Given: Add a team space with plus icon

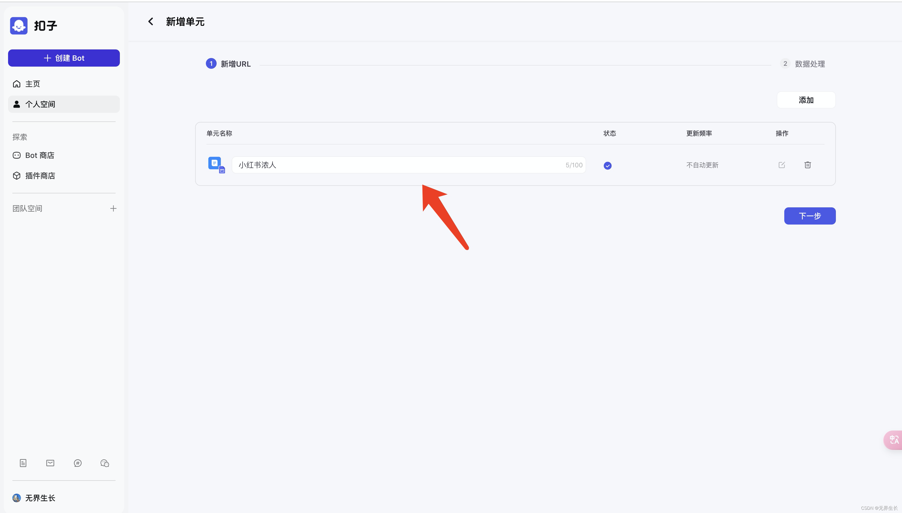Looking at the screenshot, I should click(113, 209).
